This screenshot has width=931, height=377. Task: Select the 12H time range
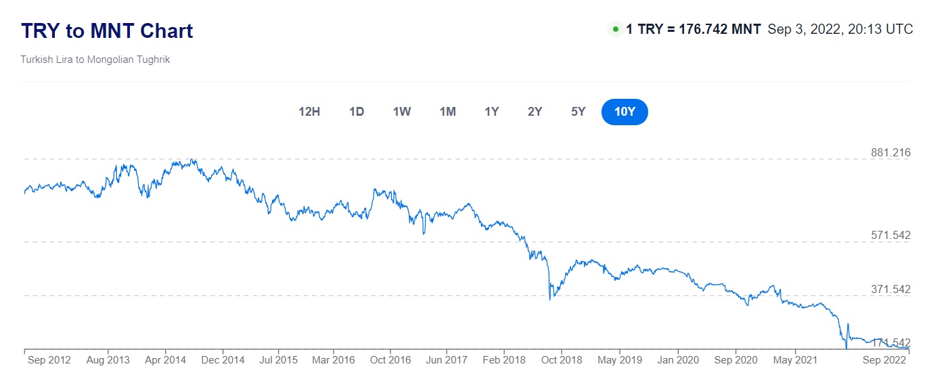tap(309, 112)
